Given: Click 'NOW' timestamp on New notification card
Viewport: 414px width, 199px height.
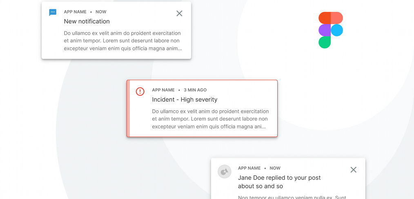Looking at the screenshot, I should [x=101, y=12].
